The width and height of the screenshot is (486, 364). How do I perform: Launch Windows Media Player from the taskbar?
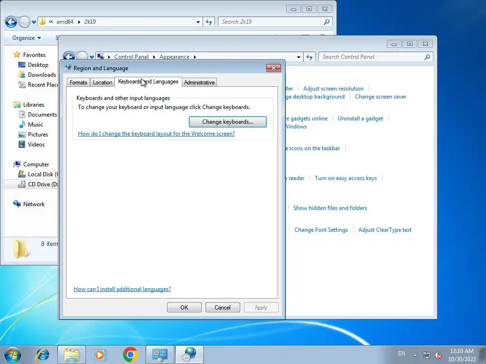(100, 355)
